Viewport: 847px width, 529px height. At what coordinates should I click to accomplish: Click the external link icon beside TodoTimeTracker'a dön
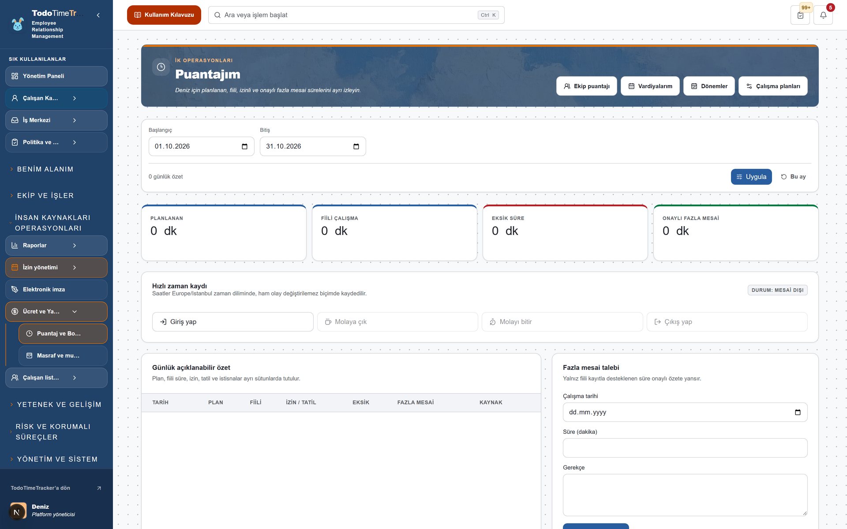pyautogui.click(x=99, y=488)
